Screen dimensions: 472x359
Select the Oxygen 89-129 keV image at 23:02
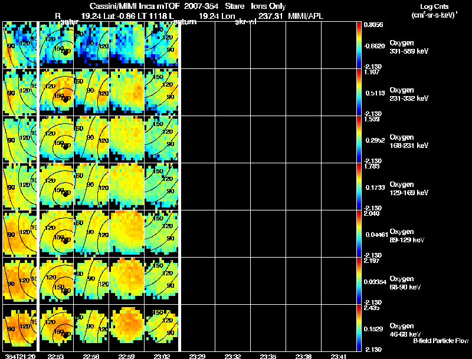pyautogui.click(x=162, y=233)
